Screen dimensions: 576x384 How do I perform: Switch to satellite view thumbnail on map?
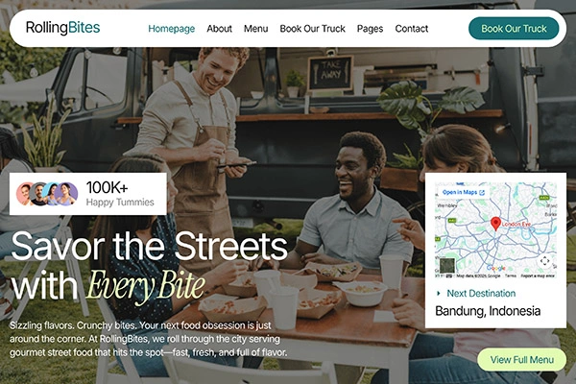(x=447, y=266)
